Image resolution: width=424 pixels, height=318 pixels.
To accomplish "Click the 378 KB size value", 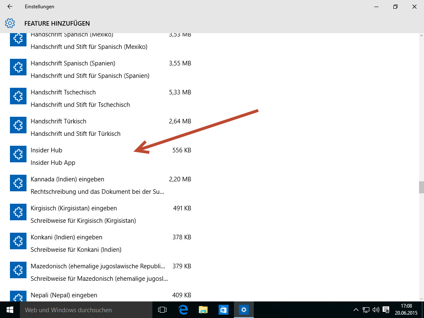I will click(182, 237).
